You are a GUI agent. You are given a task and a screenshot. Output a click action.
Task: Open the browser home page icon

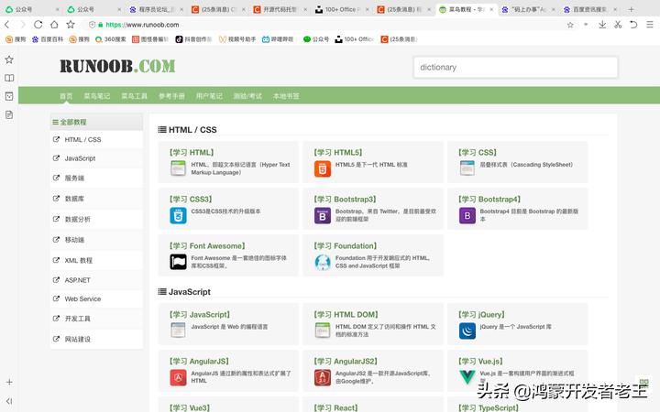click(x=54, y=25)
